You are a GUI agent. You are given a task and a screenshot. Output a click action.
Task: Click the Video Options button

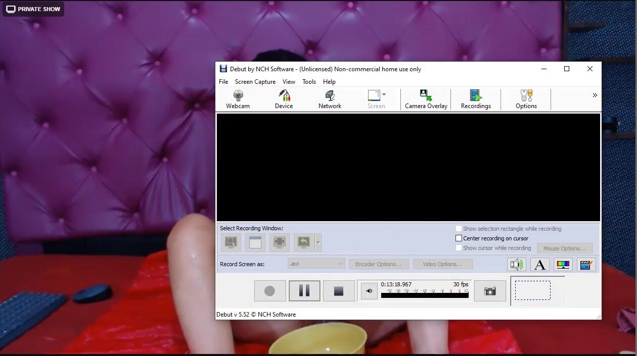442,264
